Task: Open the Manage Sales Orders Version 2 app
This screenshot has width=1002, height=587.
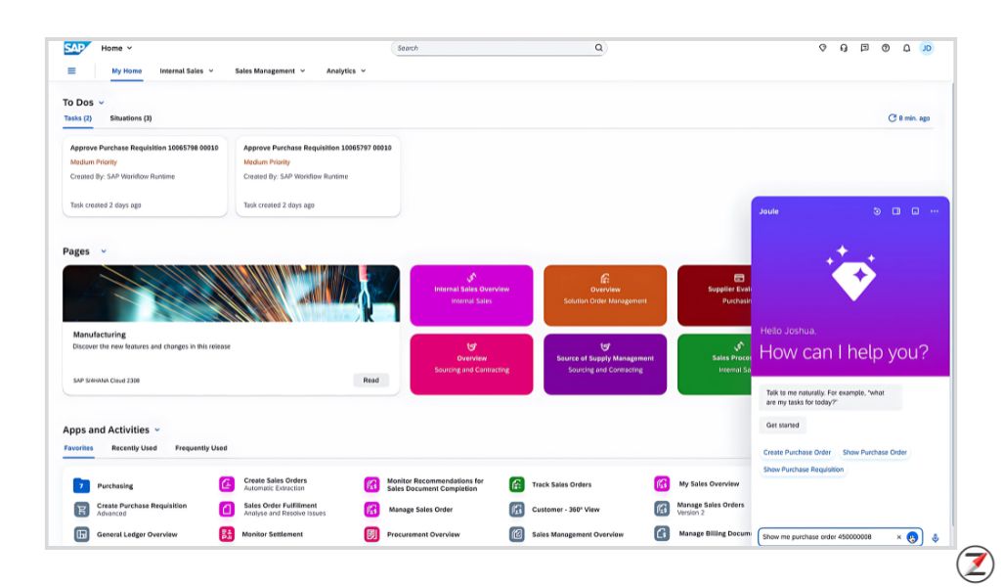Action: click(x=711, y=509)
